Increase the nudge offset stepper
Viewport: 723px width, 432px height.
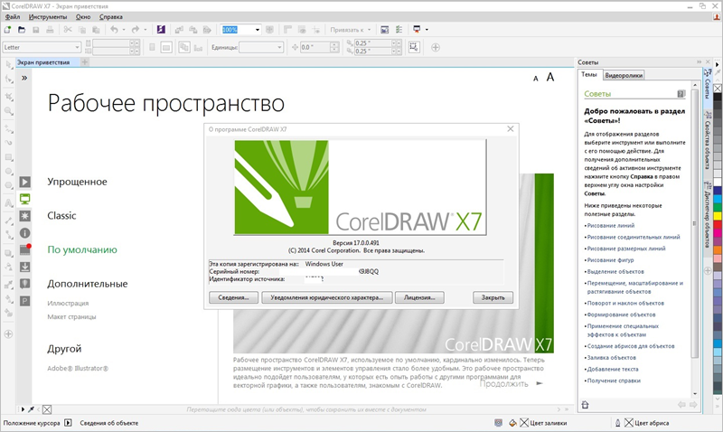pyautogui.click(x=334, y=44)
